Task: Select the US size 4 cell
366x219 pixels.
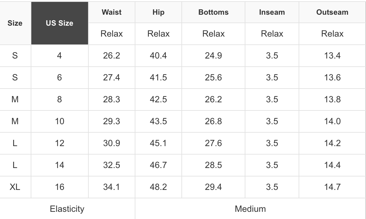Action: [60, 56]
